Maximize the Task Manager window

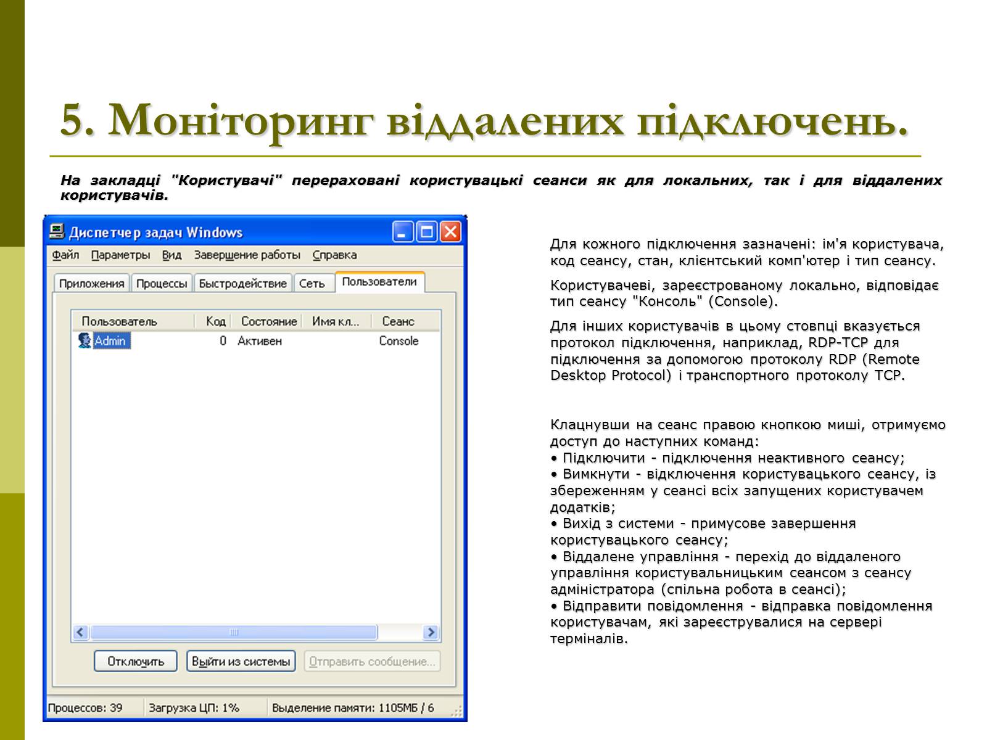click(426, 232)
